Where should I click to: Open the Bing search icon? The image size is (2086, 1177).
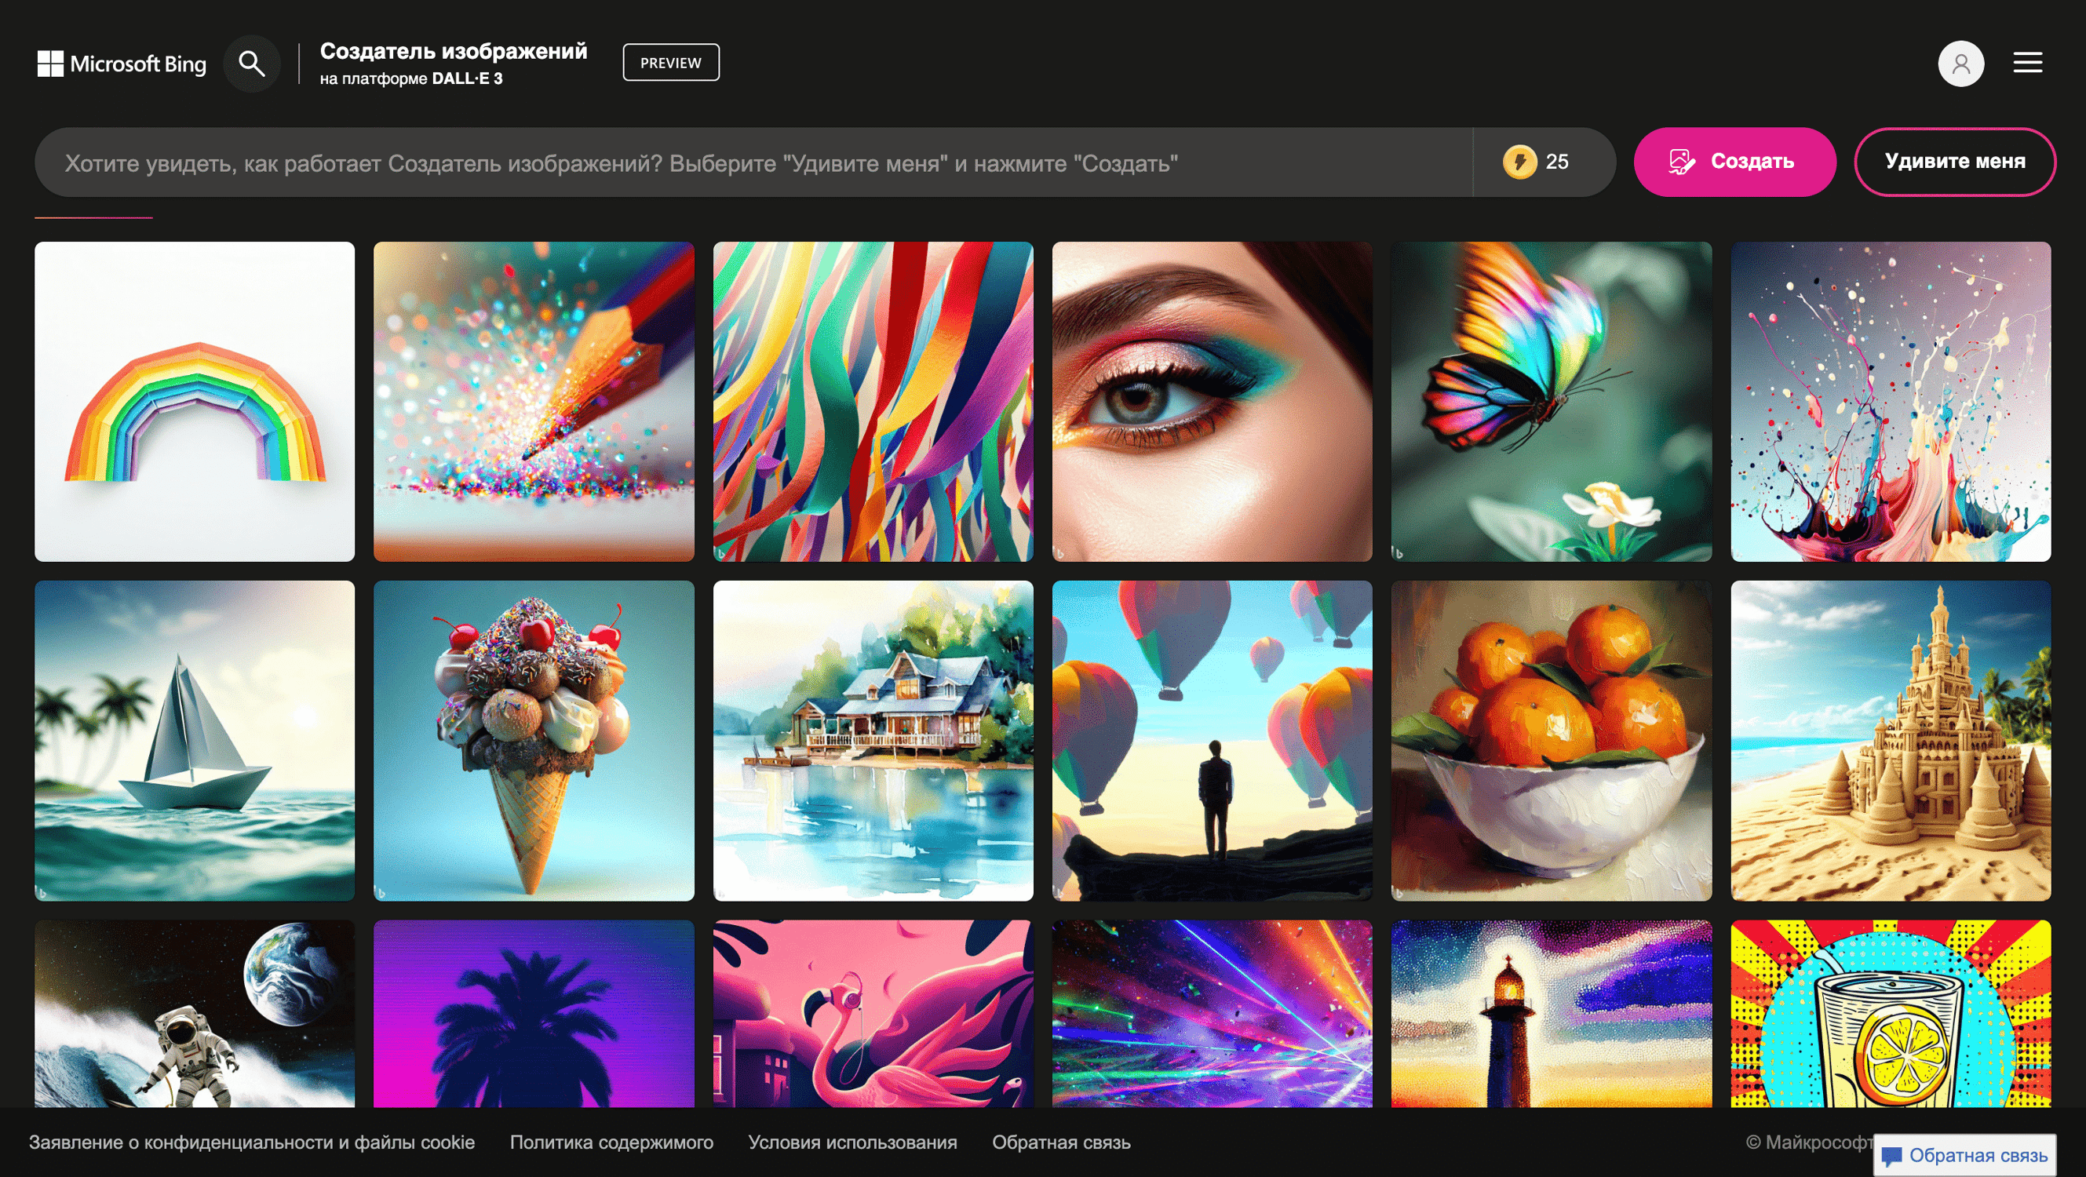(x=252, y=63)
